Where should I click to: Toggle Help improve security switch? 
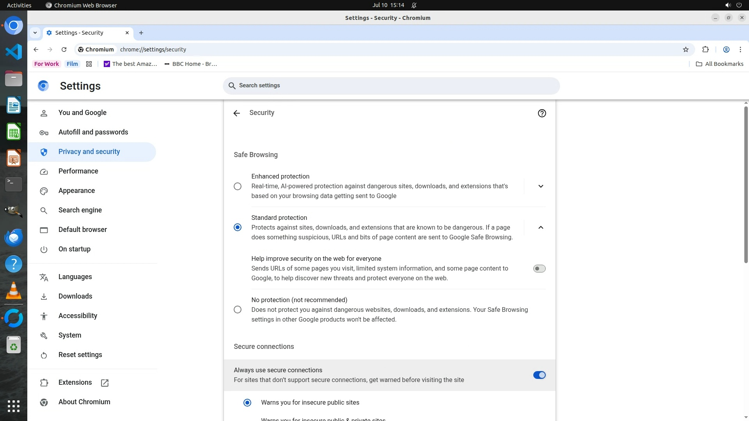539,269
